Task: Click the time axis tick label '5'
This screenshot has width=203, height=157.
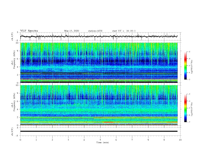Action: [x=100, y=140]
